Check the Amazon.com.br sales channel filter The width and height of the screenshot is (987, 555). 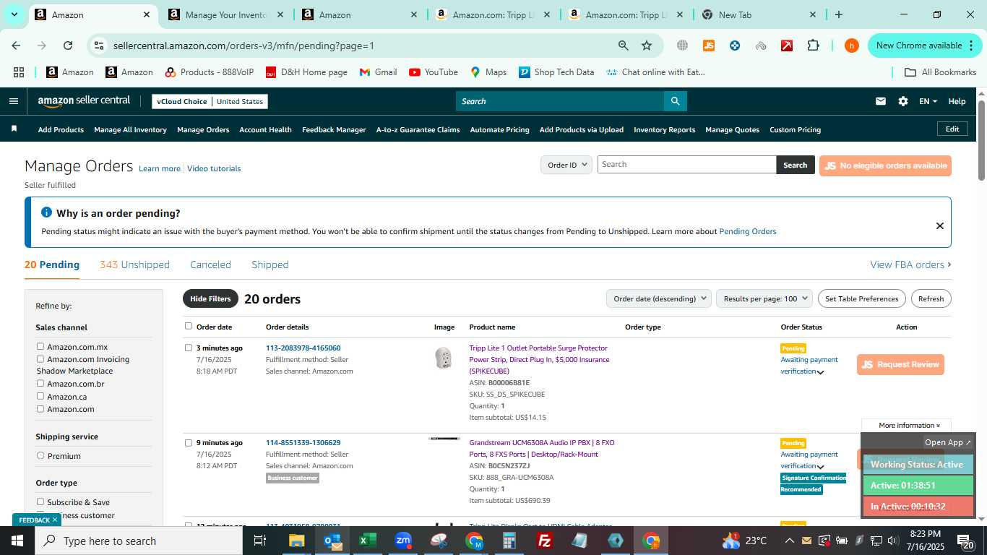(x=40, y=384)
